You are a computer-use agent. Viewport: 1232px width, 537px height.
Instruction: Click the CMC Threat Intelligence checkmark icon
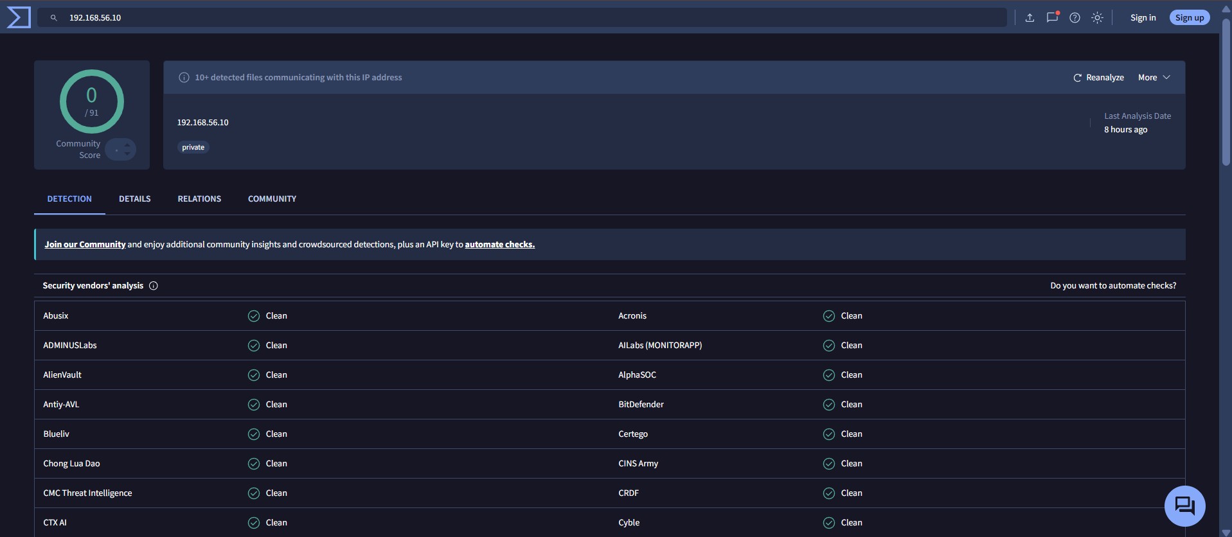(x=254, y=493)
